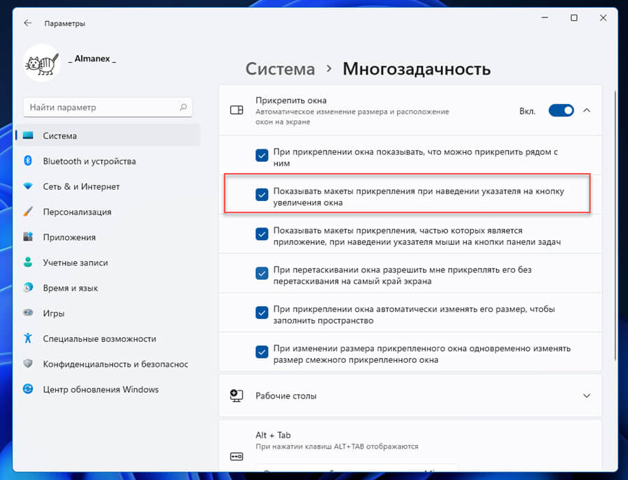This screenshot has height=480, width=628.
Task: Click the search magnifier icon
Action: [183, 107]
